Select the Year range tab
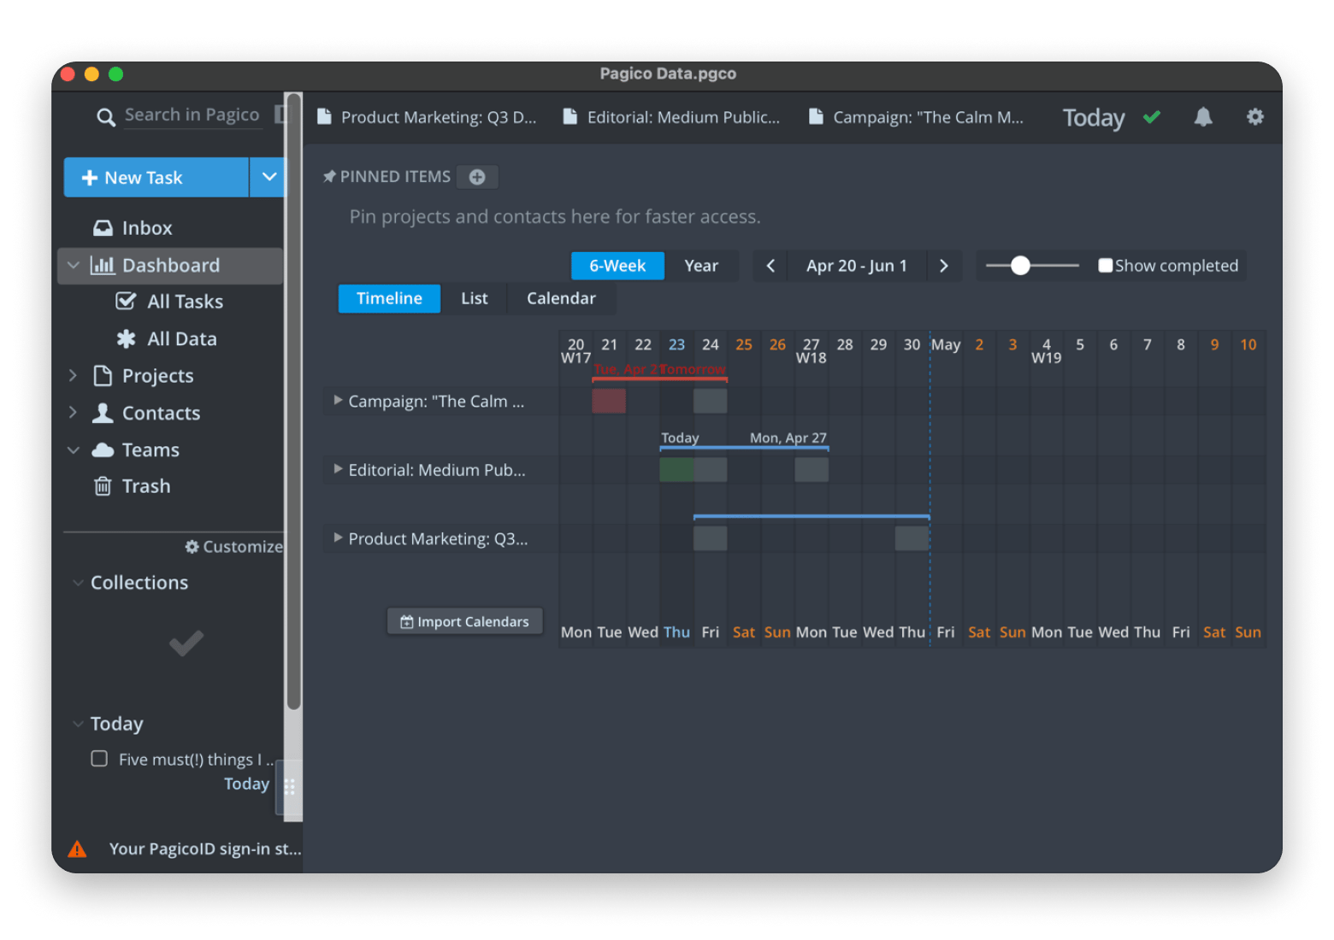This screenshot has height=940, width=1334. 701,266
